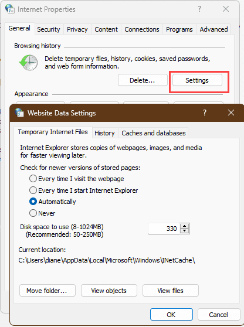Viewport: 244px width, 327px height.
Task: Click the Internet Properties globe icon
Action: [x=10, y=9]
